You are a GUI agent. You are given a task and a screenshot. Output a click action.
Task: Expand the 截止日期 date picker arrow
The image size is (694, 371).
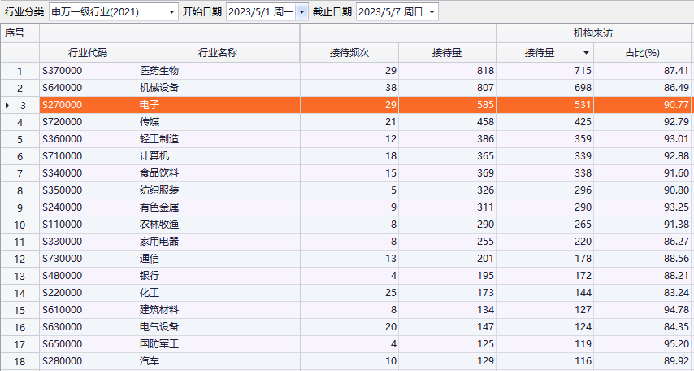tap(431, 12)
